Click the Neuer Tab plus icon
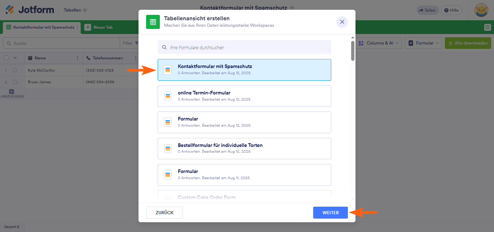The width and height of the screenshot is (494, 232). 88,27
